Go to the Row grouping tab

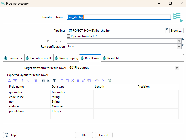pos(66,58)
